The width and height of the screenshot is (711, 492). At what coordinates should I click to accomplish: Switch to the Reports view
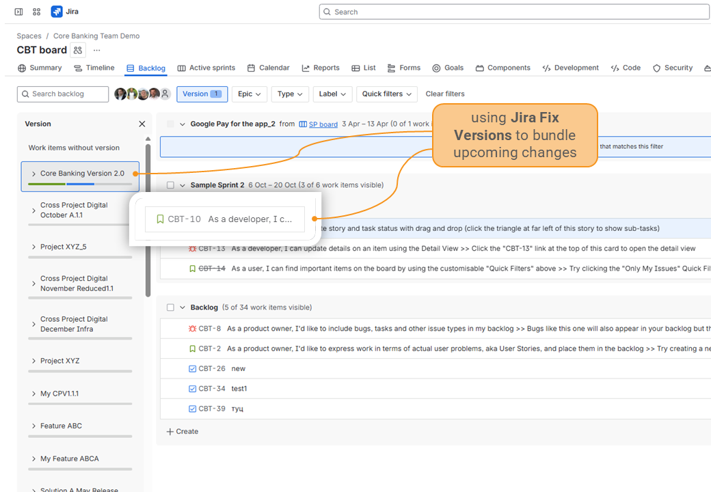pos(320,68)
